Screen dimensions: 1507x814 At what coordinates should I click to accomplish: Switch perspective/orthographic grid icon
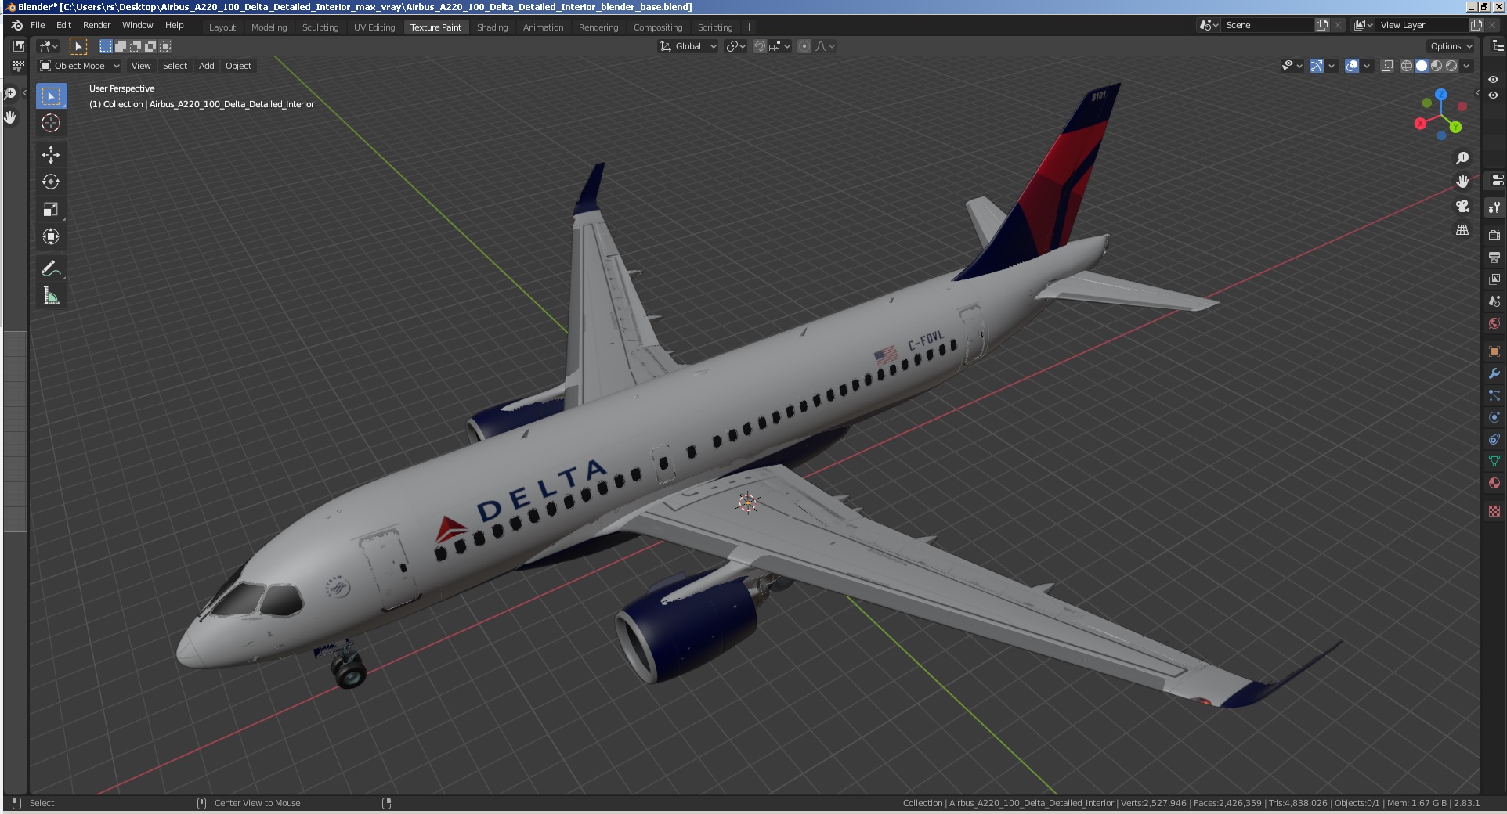[x=1462, y=230]
